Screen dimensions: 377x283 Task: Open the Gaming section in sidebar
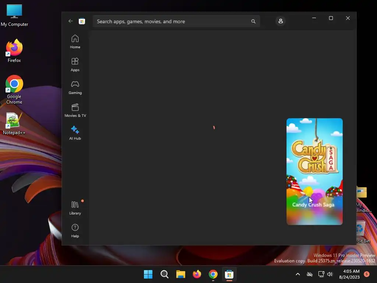click(x=75, y=88)
